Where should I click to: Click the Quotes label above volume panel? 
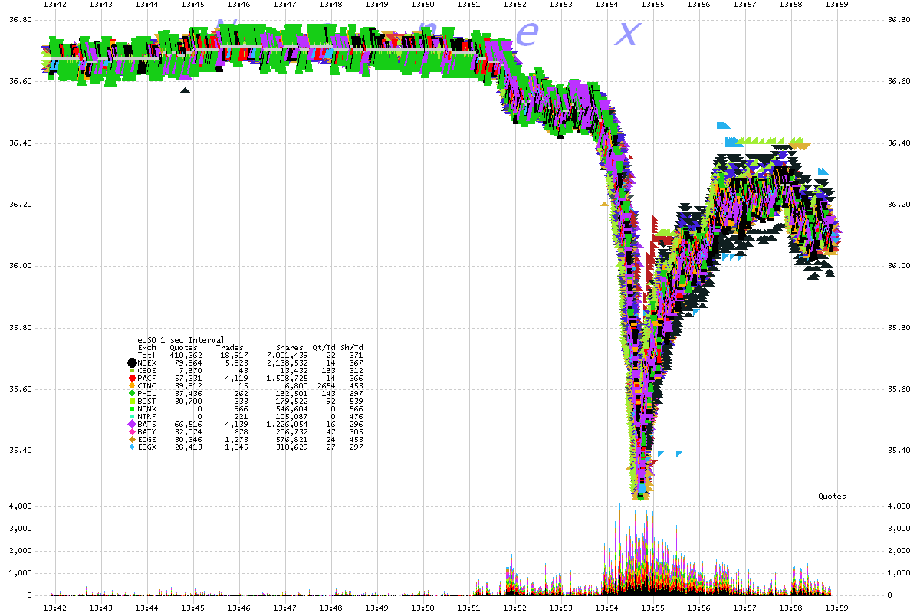(832, 496)
